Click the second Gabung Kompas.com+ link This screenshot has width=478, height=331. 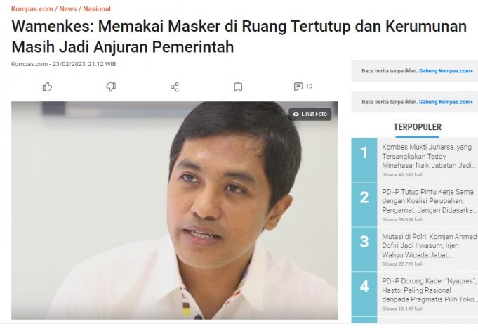coord(446,102)
